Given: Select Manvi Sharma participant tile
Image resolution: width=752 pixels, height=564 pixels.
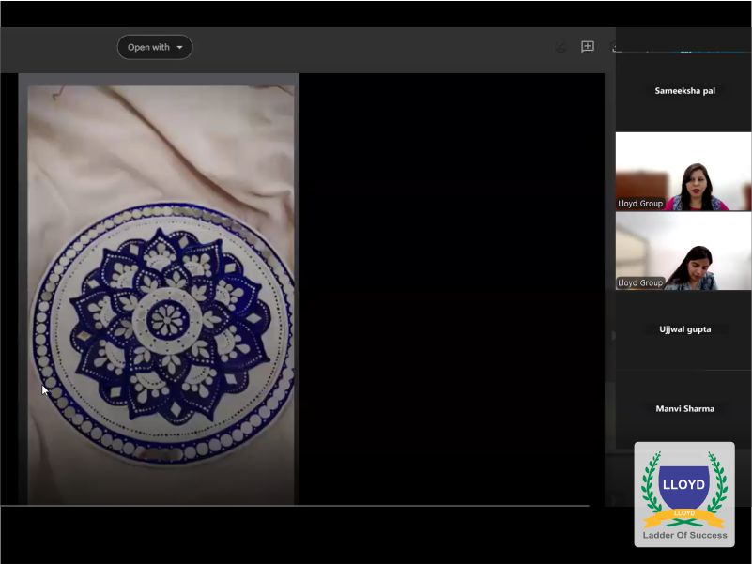Looking at the screenshot, I should 683,408.
